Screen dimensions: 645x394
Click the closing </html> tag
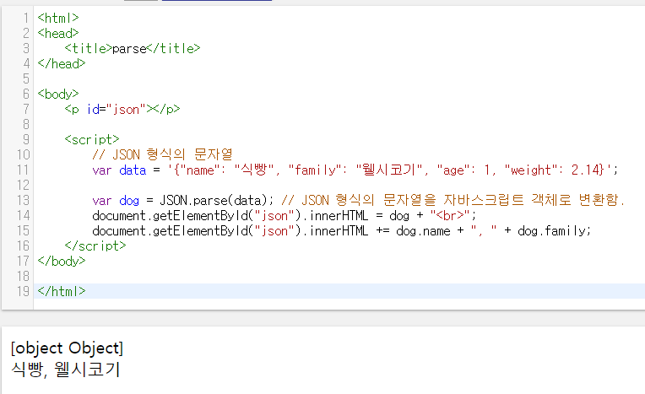click(x=62, y=292)
